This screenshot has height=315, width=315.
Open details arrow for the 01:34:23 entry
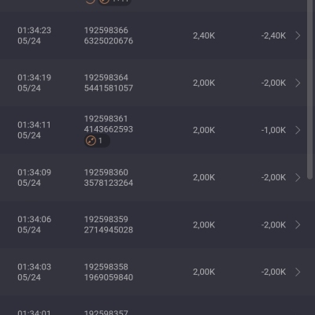(x=298, y=35)
